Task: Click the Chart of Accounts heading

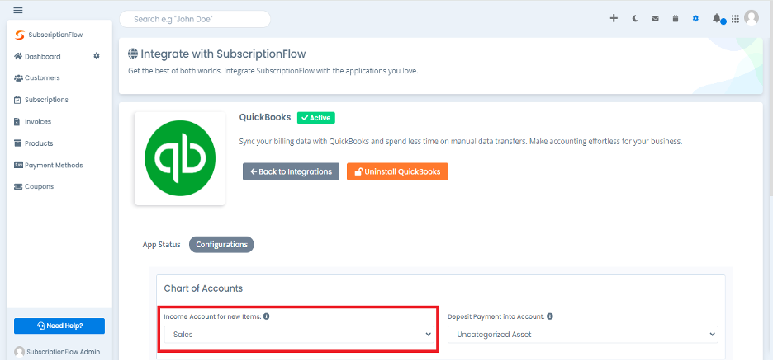Action: click(203, 288)
